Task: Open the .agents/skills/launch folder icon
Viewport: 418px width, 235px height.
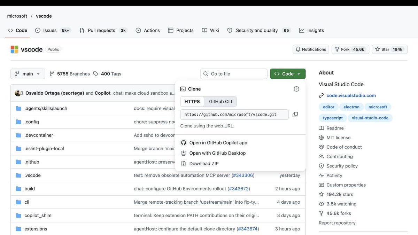Action: (x=19, y=109)
